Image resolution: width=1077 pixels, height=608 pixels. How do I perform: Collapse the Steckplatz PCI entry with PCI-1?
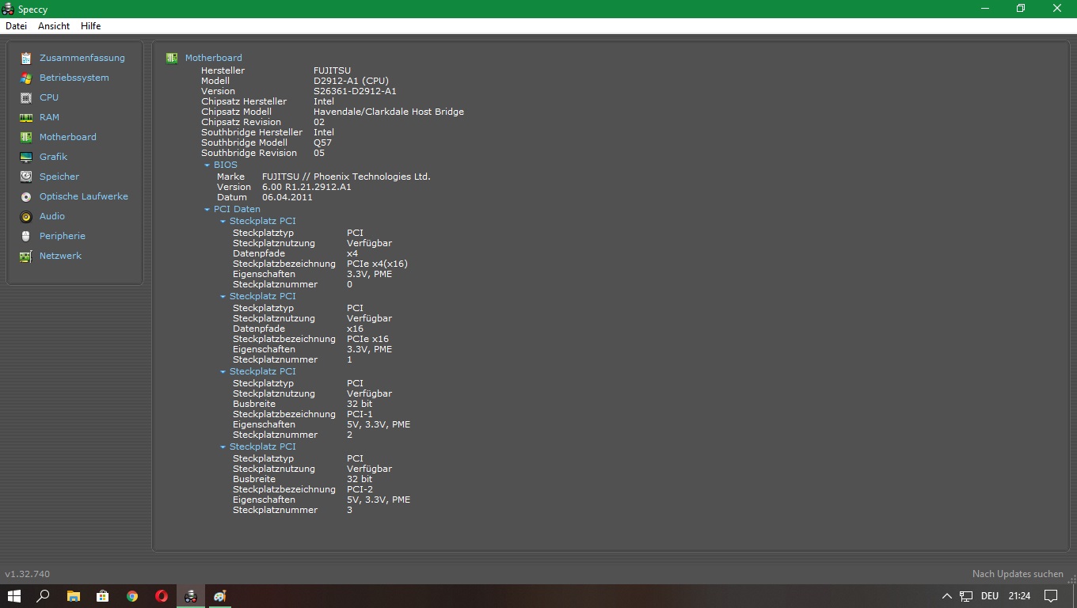tap(223, 372)
